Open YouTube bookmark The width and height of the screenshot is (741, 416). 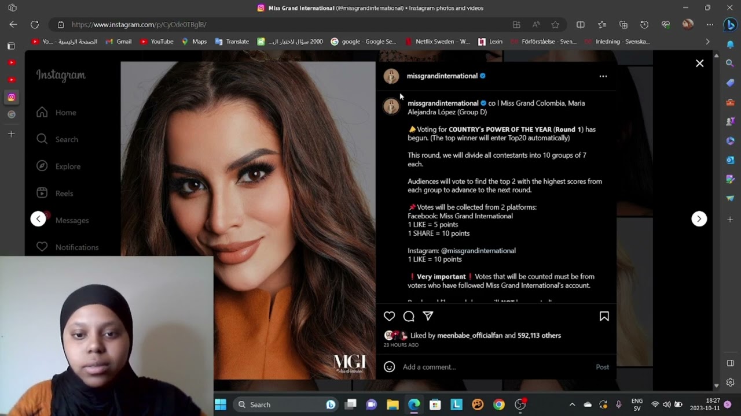(x=156, y=42)
